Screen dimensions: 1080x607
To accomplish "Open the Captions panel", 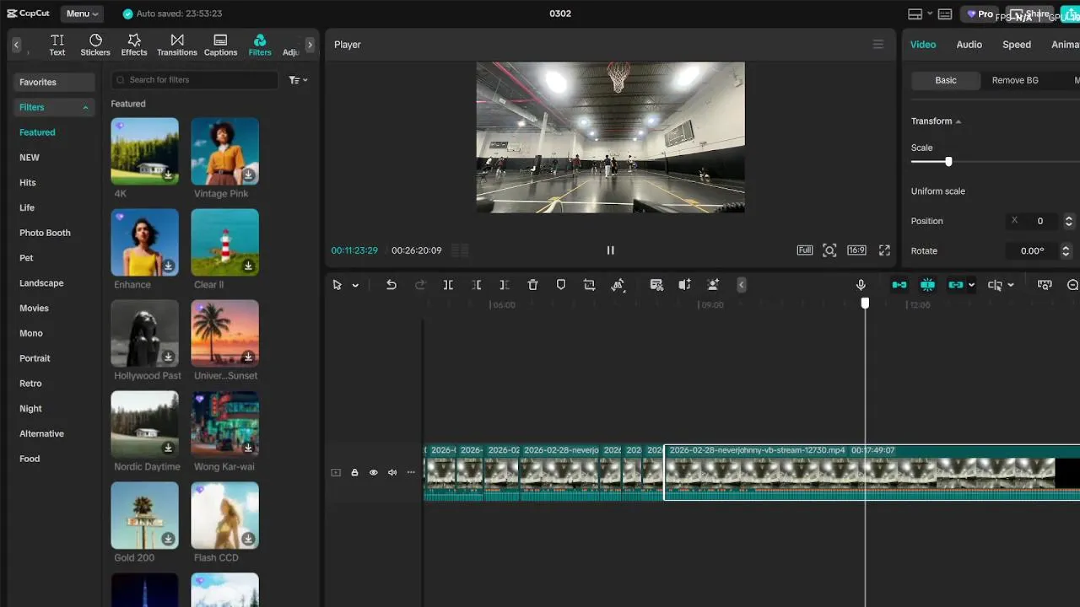I will click(x=220, y=46).
